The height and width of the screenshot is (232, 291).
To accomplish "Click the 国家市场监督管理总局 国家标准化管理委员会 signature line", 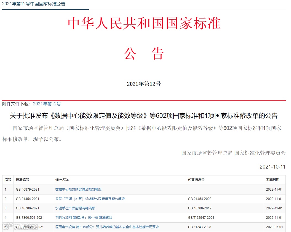I will click(233, 153).
